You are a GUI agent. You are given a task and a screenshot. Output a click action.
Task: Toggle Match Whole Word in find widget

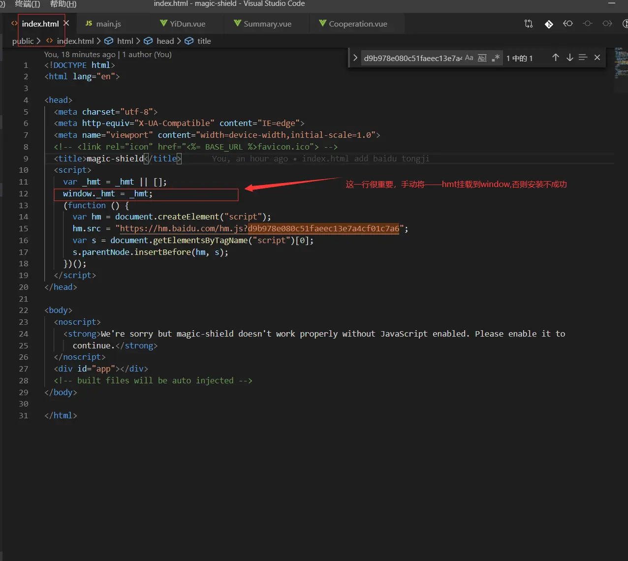point(482,58)
